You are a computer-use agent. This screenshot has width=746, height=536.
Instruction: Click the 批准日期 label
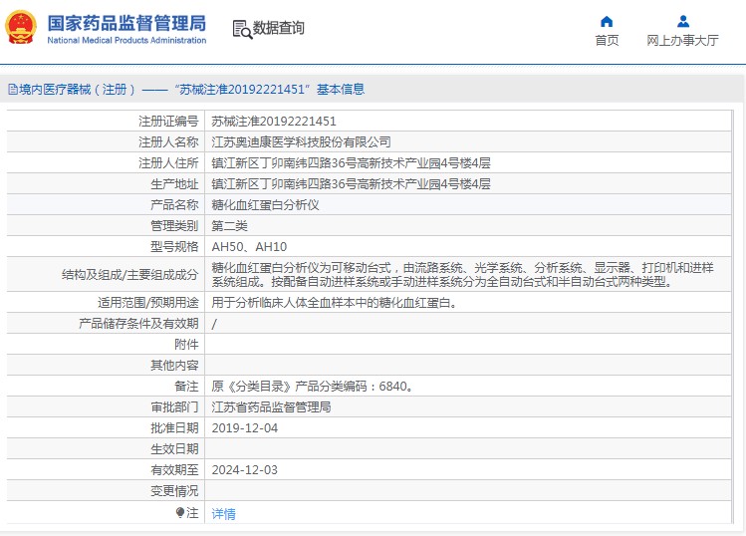tap(174, 428)
